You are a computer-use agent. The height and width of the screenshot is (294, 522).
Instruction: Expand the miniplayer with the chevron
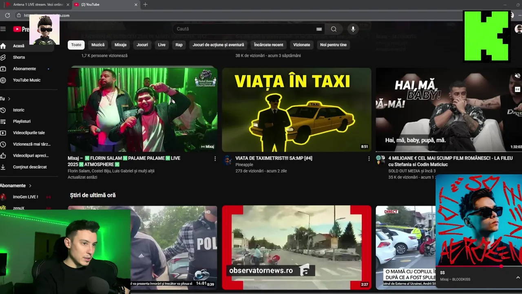518,278
